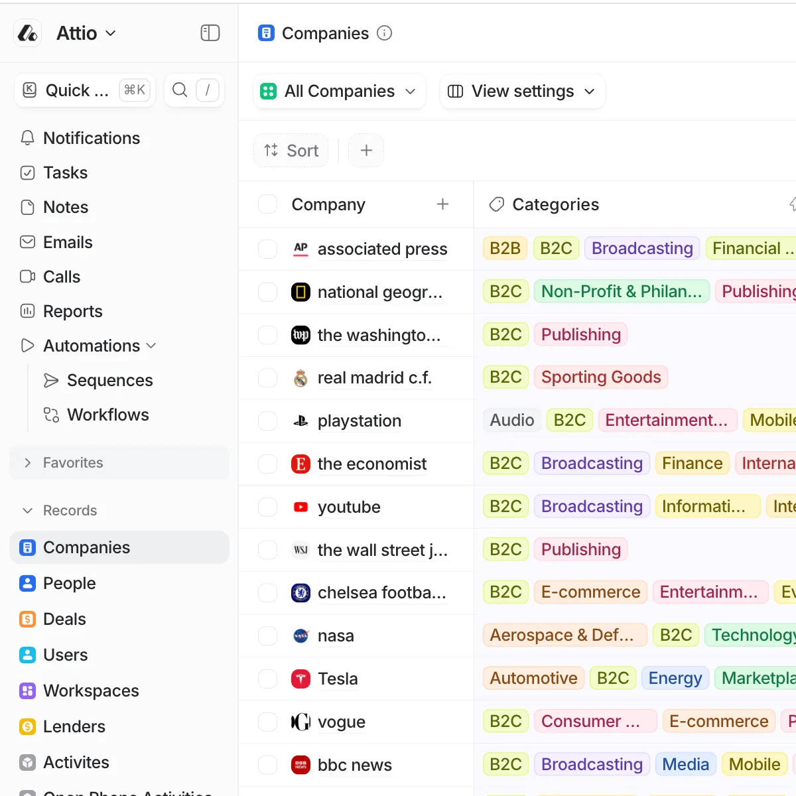
Task: Open the Calls camera icon
Action: pos(27,277)
